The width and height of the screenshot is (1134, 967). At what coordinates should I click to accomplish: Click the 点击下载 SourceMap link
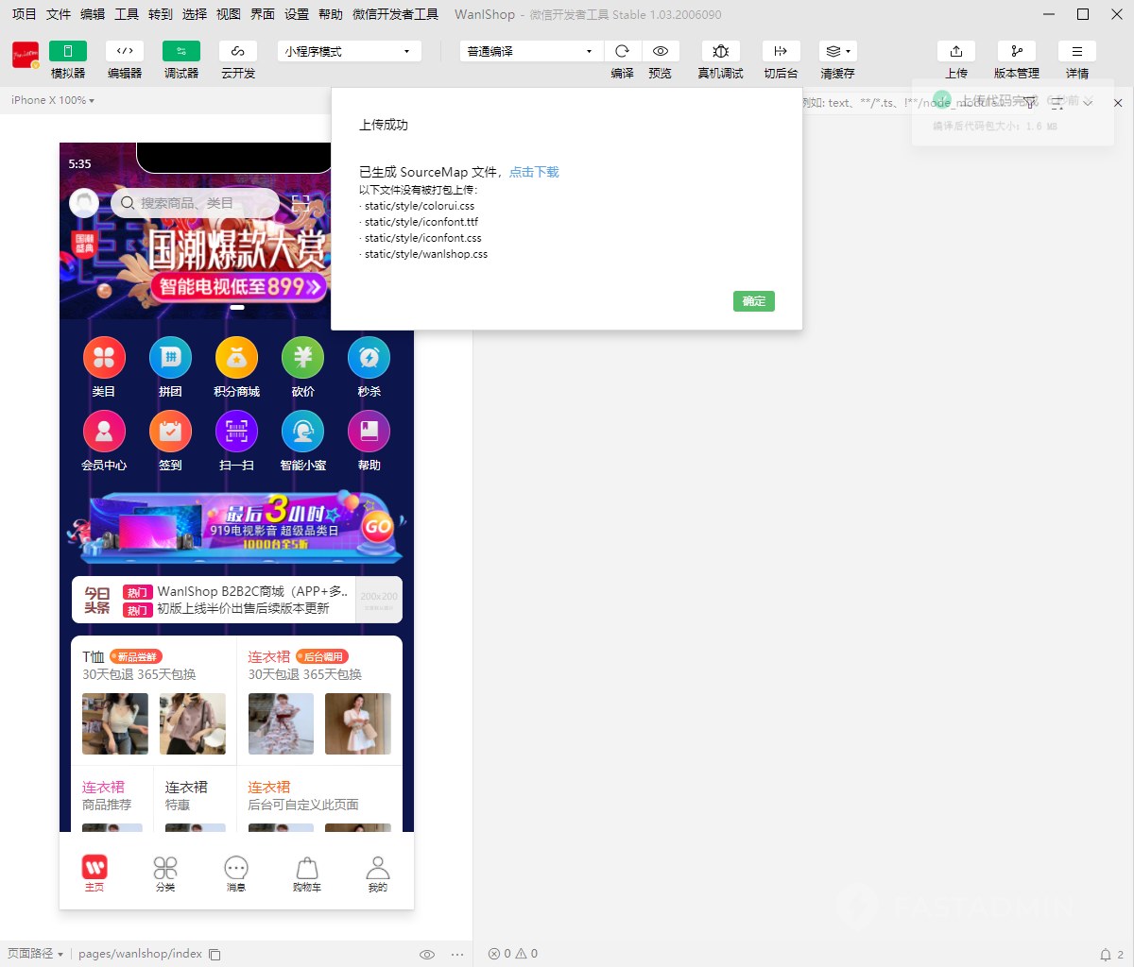[x=534, y=172]
